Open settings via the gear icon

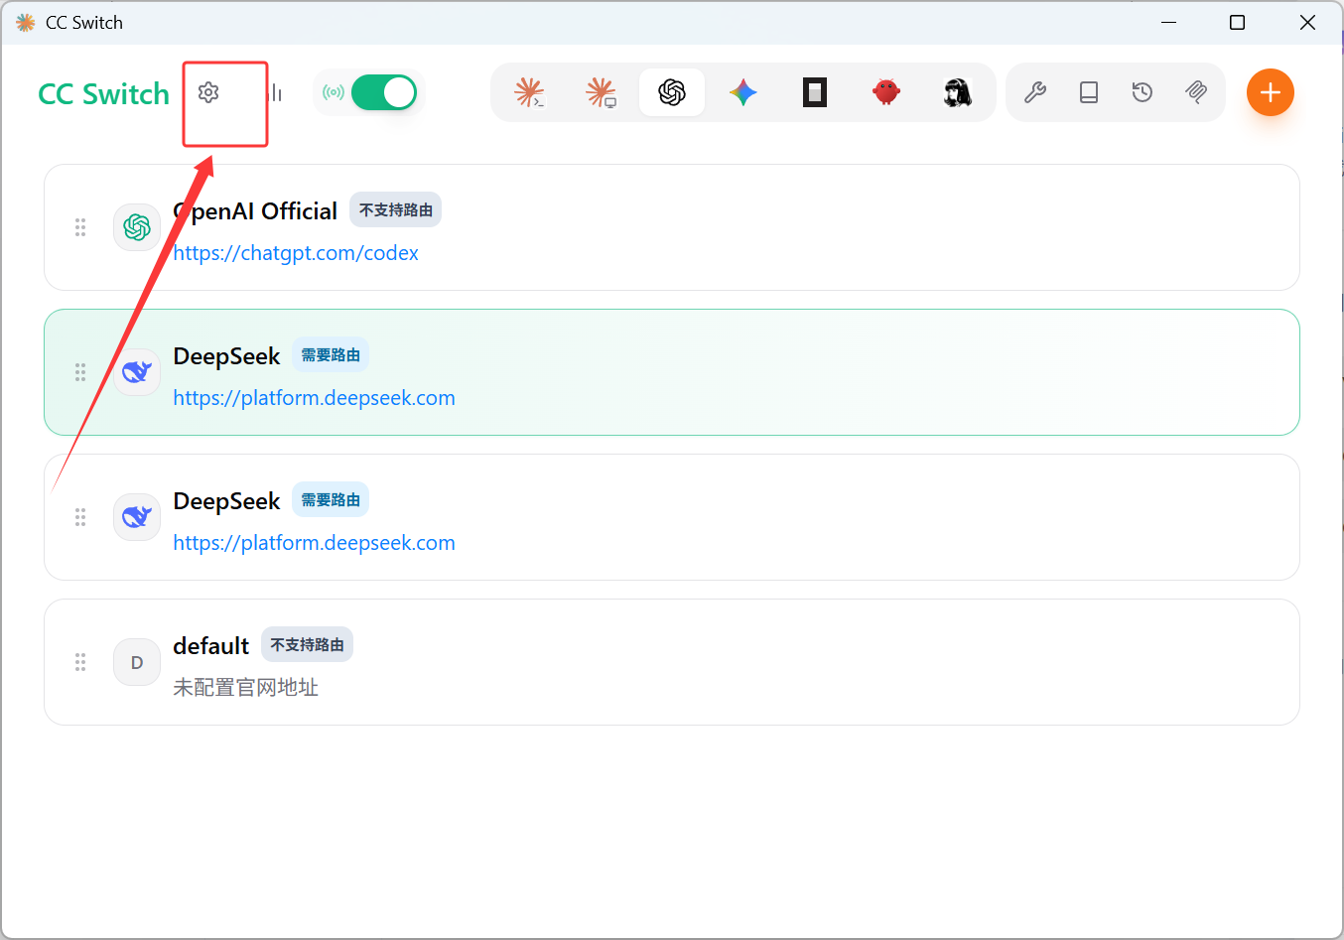pyautogui.click(x=208, y=92)
